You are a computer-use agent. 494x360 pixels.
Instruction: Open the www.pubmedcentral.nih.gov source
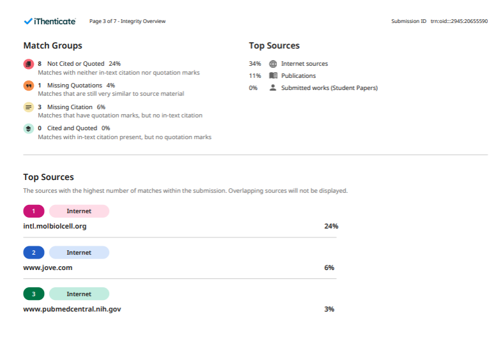72,309
